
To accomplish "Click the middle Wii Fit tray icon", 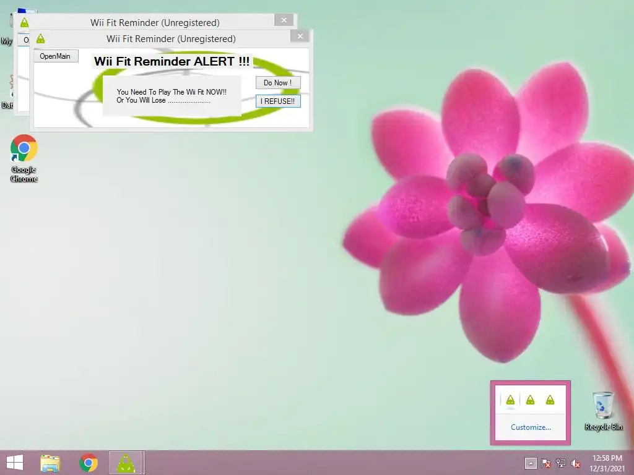I will [x=530, y=400].
